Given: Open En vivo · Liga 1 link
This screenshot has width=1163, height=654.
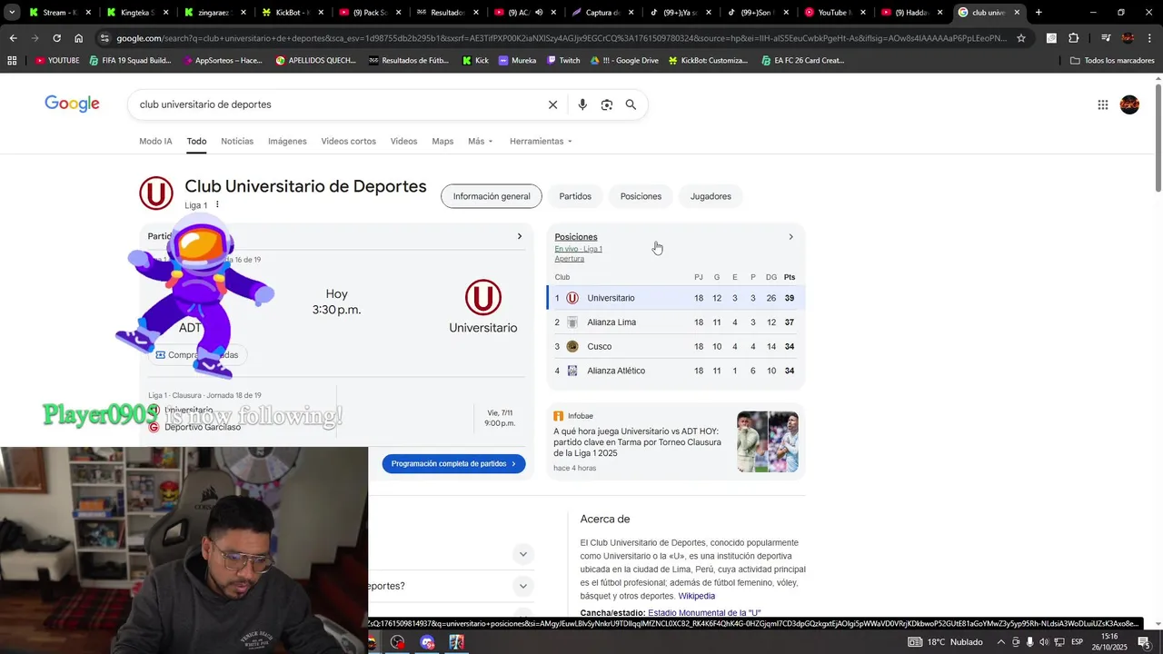Looking at the screenshot, I should click(x=578, y=249).
